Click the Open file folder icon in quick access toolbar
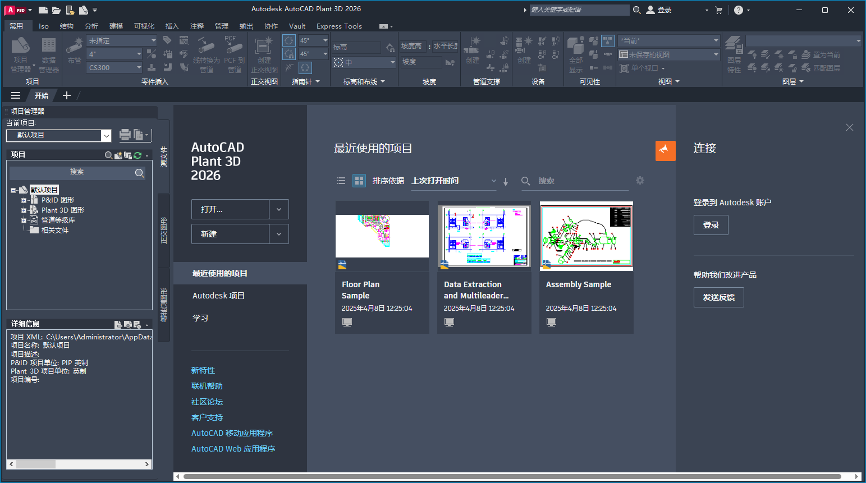 click(x=56, y=10)
